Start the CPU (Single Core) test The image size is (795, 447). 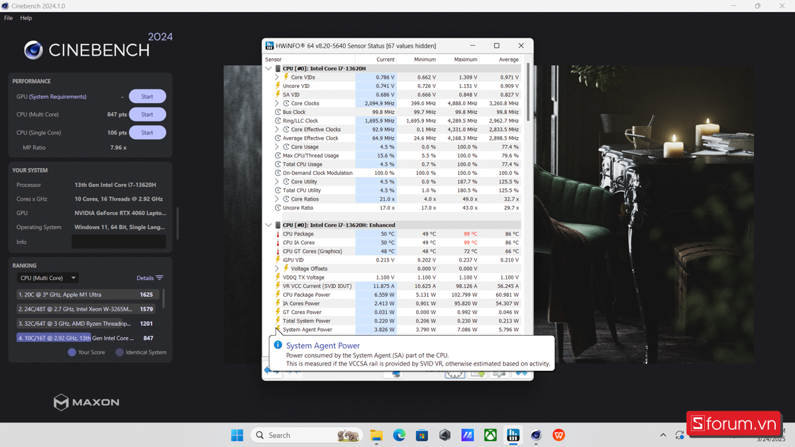[147, 132]
